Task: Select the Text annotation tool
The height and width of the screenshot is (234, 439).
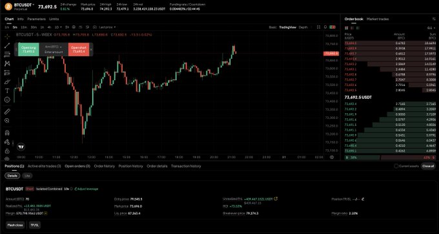Action: tap(7, 90)
